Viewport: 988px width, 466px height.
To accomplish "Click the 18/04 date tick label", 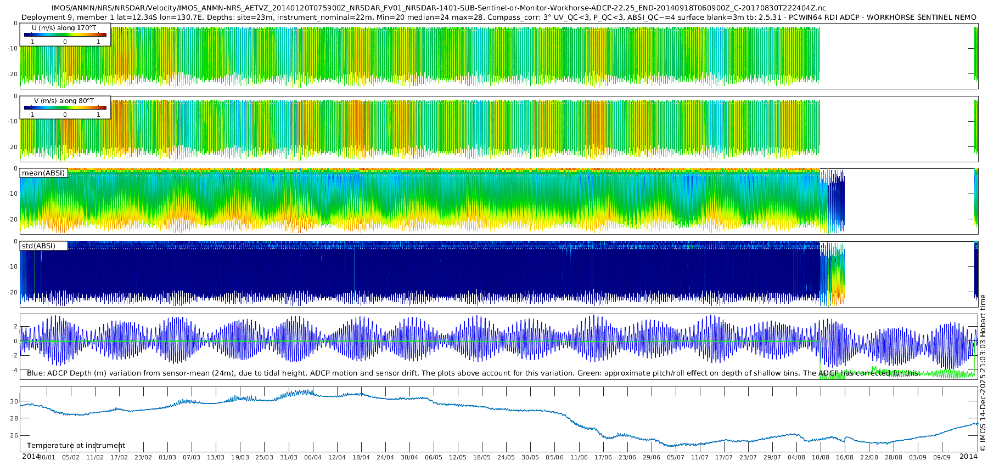I will [361, 457].
